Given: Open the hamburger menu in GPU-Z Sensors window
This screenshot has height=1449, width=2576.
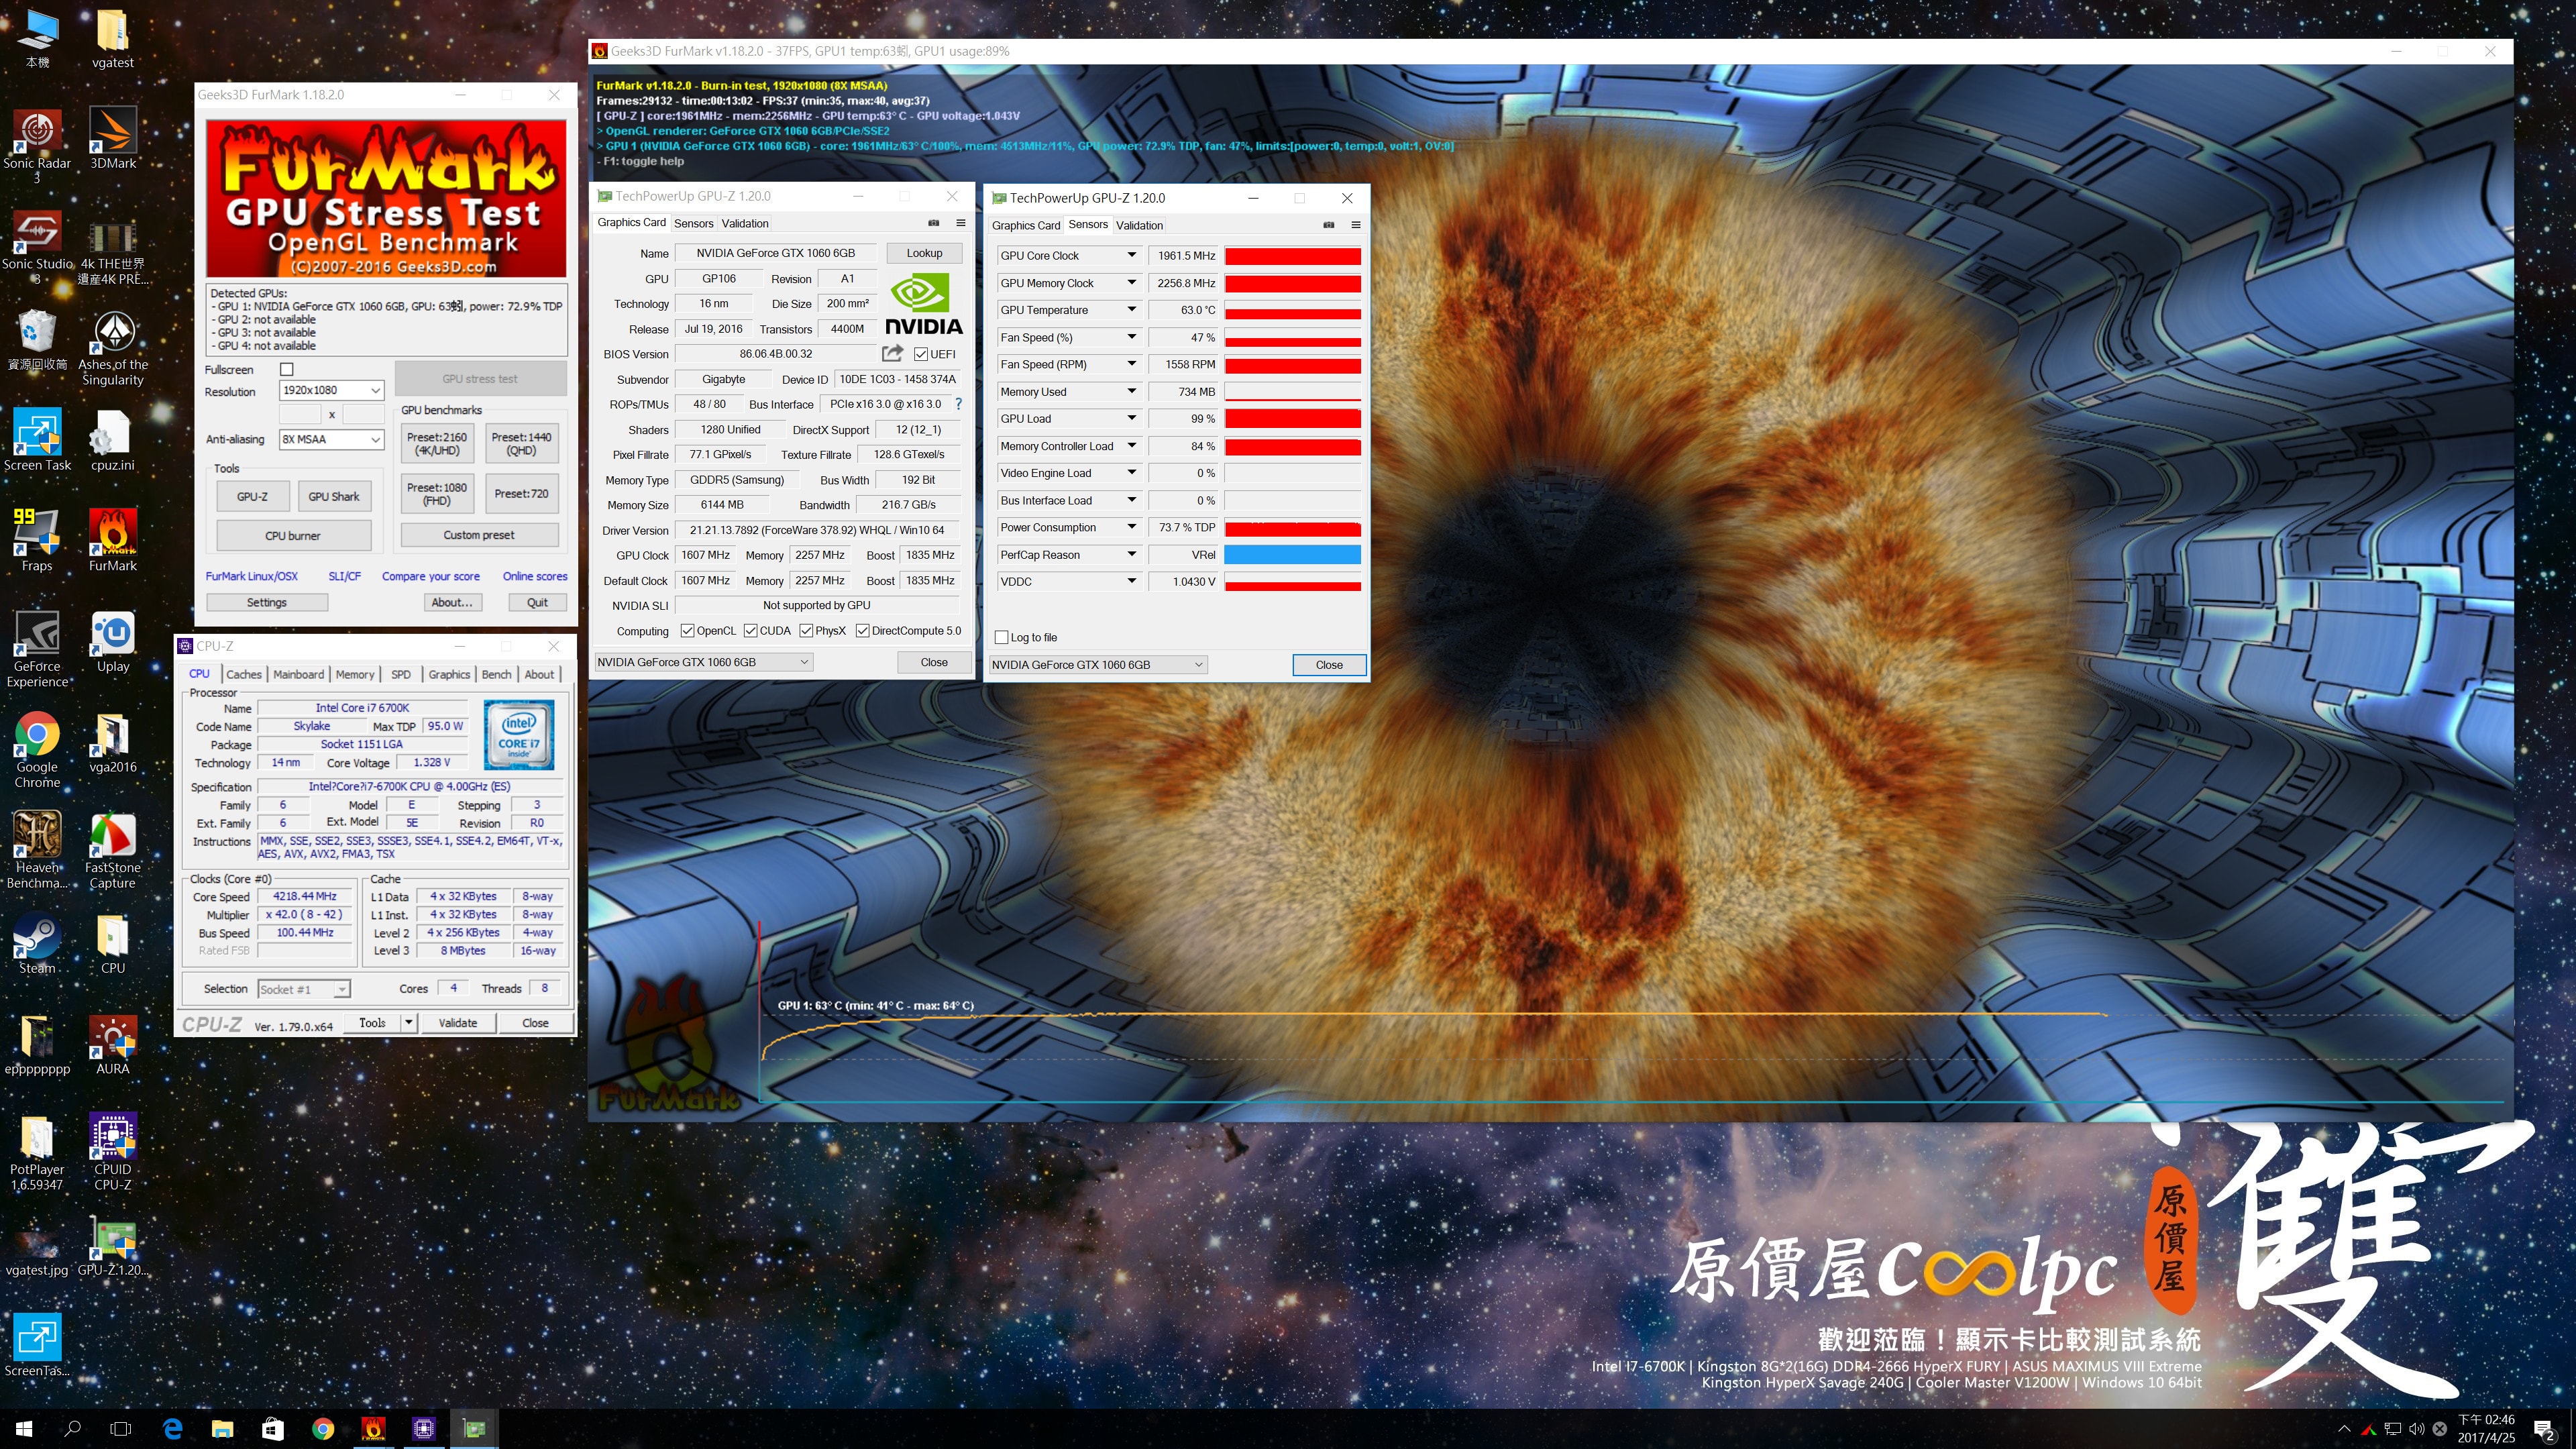Looking at the screenshot, I should coord(1356,225).
